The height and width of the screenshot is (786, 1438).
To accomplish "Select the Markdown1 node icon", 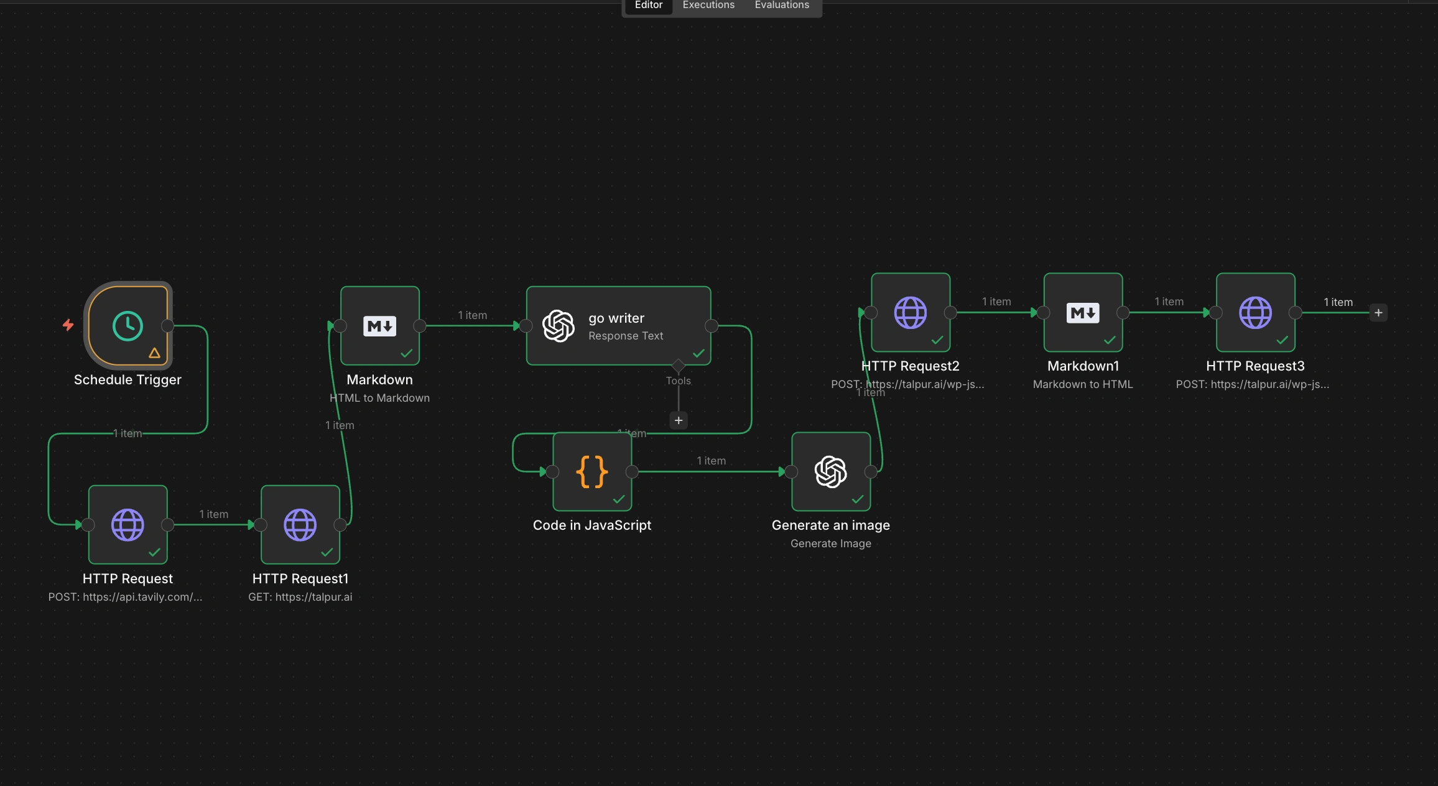I will click(x=1083, y=312).
